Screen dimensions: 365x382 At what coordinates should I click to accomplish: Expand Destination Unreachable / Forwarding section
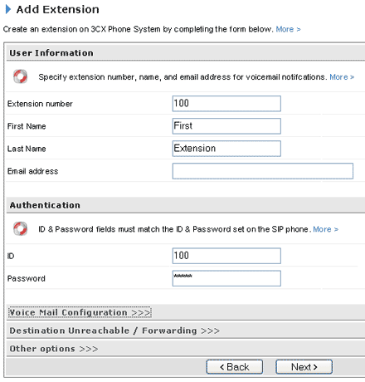tap(114, 331)
